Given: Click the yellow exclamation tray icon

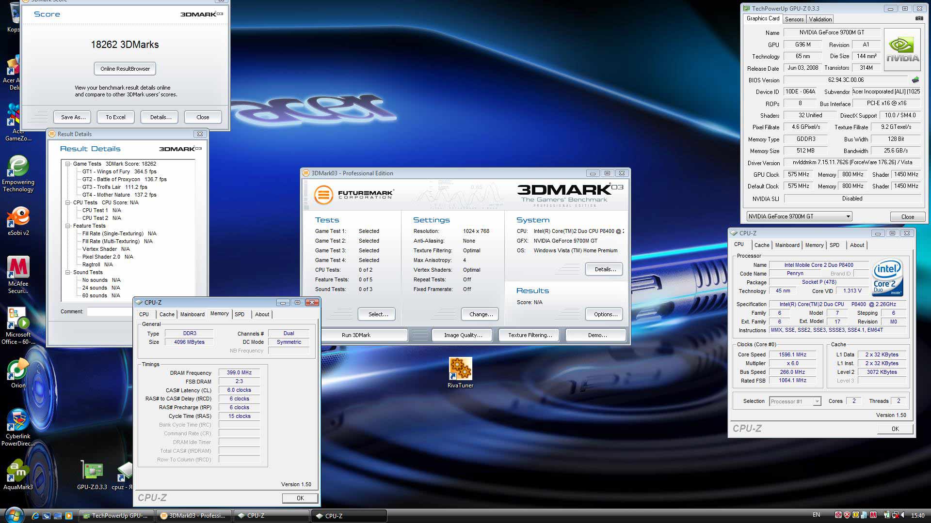Looking at the screenshot, I should tap(856, 515).
